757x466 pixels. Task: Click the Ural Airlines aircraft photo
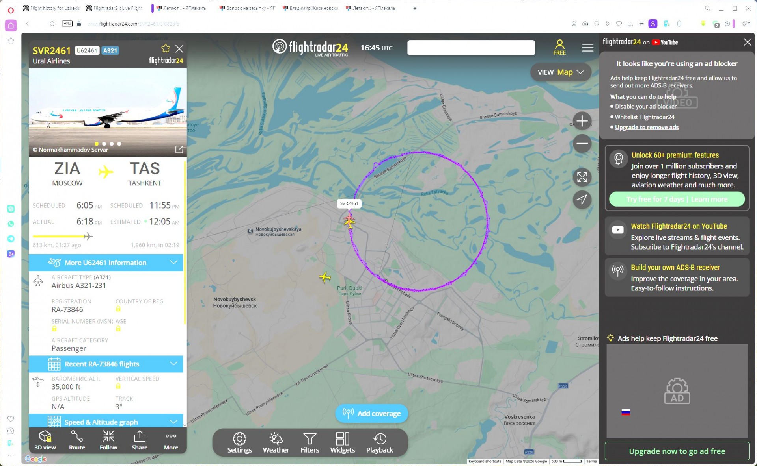click(108, 113)
